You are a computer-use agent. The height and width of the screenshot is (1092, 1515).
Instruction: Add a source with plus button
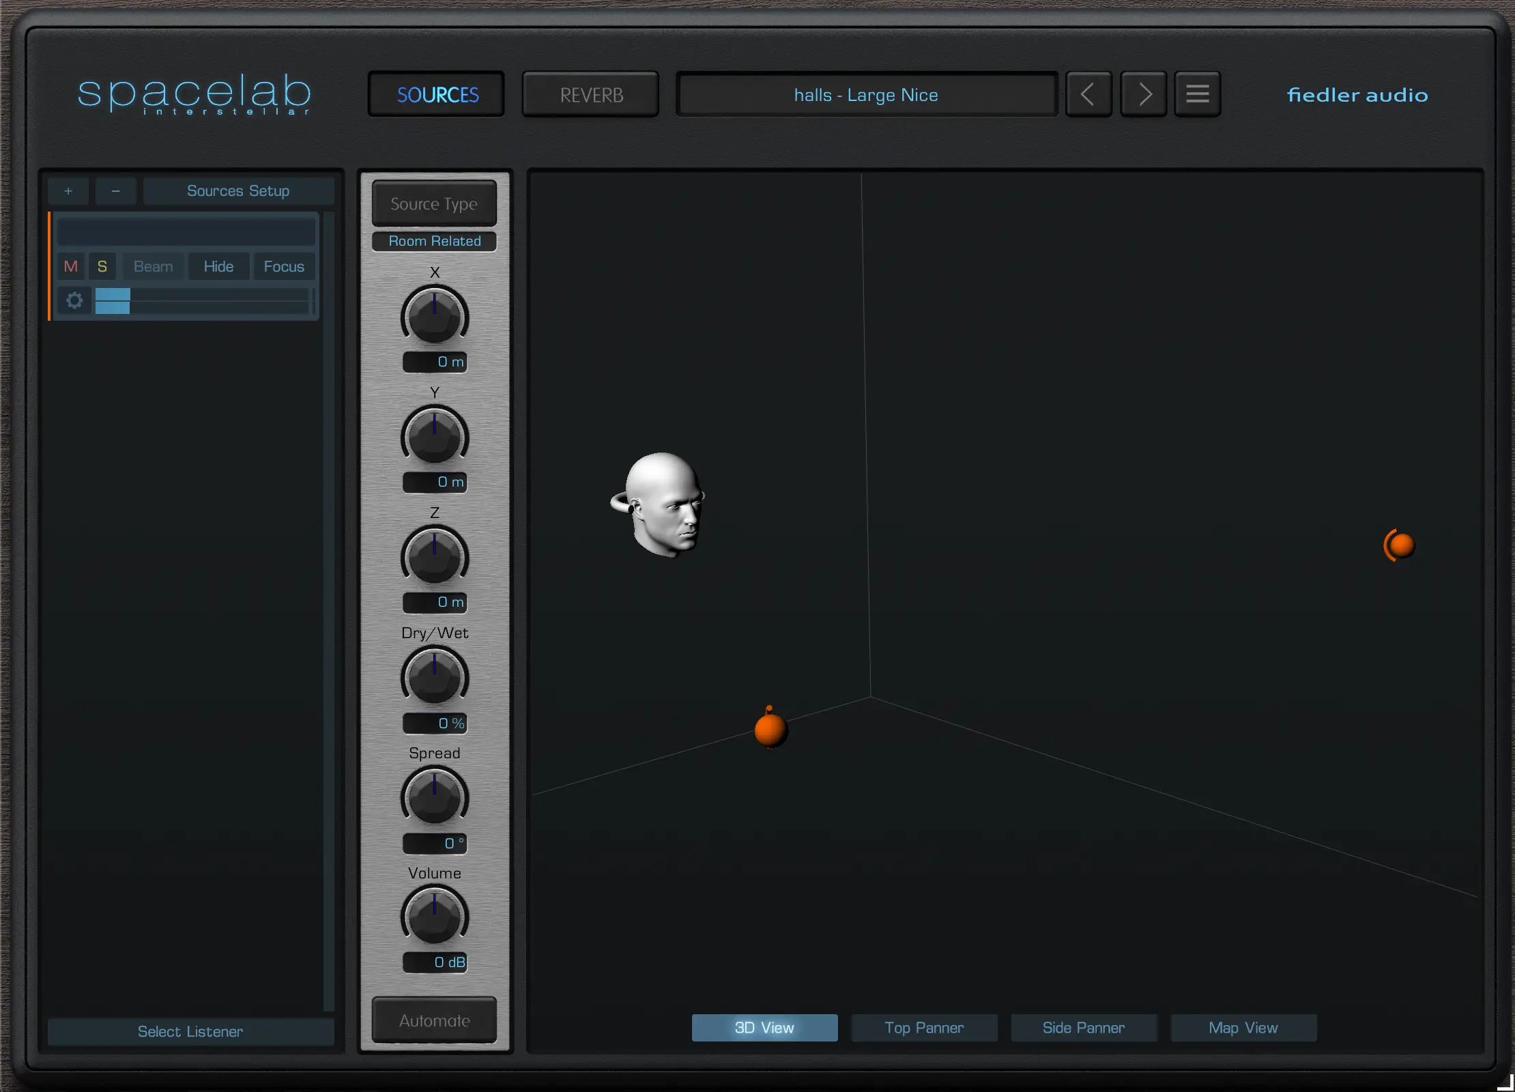[x=68, y=191]
